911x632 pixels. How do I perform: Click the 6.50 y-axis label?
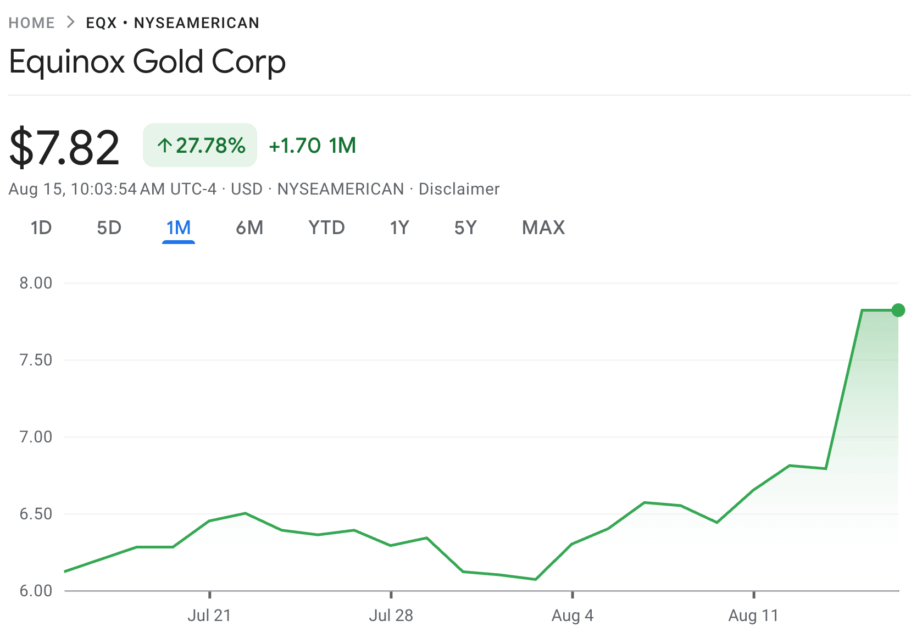tap(36, 514)
